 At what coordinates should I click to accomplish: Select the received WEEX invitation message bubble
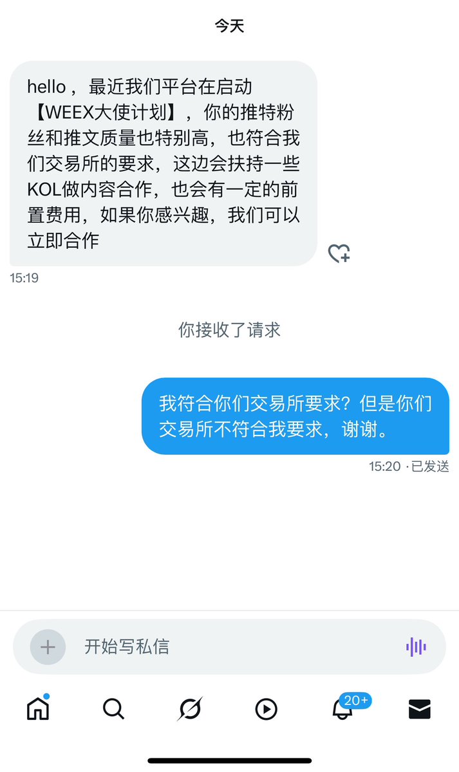[164, 163]
